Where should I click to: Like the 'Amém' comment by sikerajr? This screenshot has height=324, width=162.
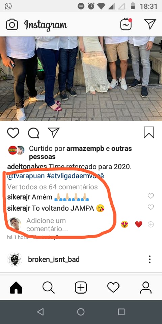click(151, 196)
